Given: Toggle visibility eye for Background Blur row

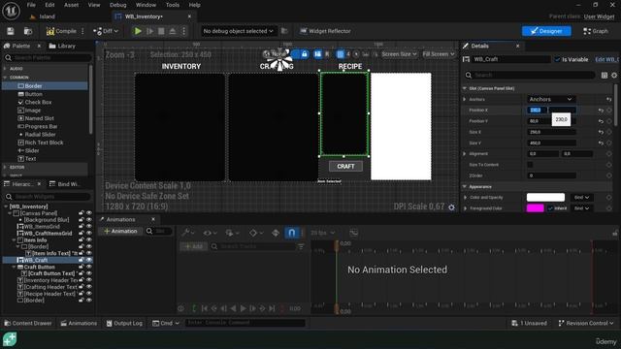Looking at the screenshot, I should pyautogui.click(x=89, y=220).
